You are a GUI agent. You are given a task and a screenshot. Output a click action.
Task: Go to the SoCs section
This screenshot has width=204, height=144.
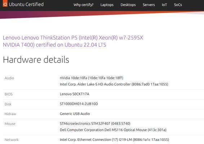point(178,5)
